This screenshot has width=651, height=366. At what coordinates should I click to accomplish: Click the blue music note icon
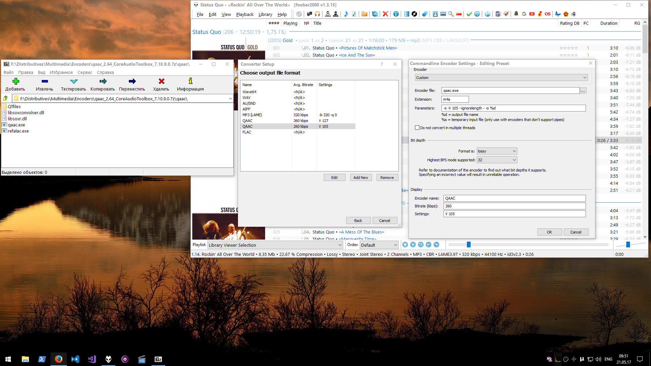(346, 14)
